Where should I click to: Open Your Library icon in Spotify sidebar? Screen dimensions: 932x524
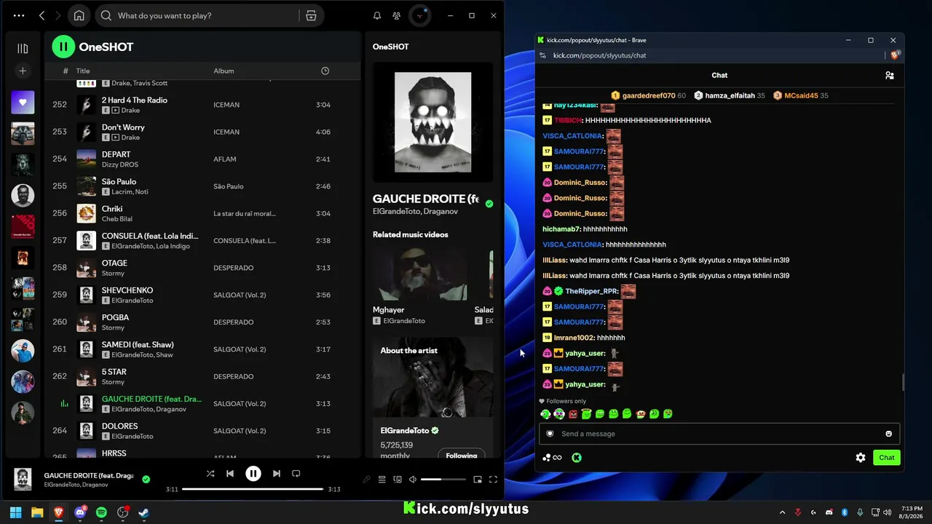23,48
